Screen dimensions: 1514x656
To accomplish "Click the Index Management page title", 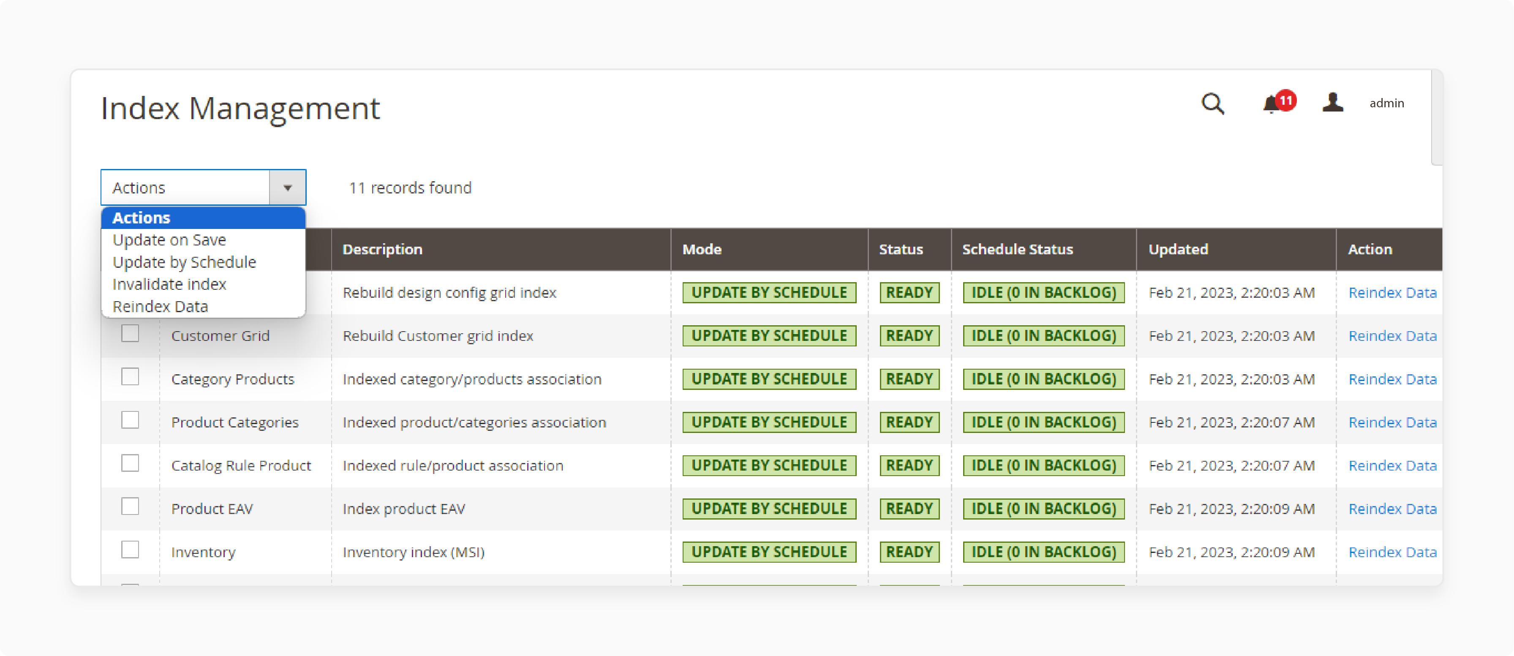I will [x=240, y=109].
